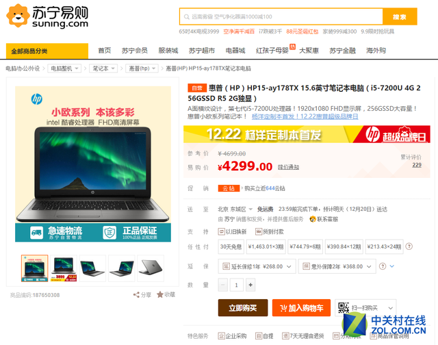
Task: Open the 延长保修1年 ¥268.00 dropdown
Action: tap(257, 266)
